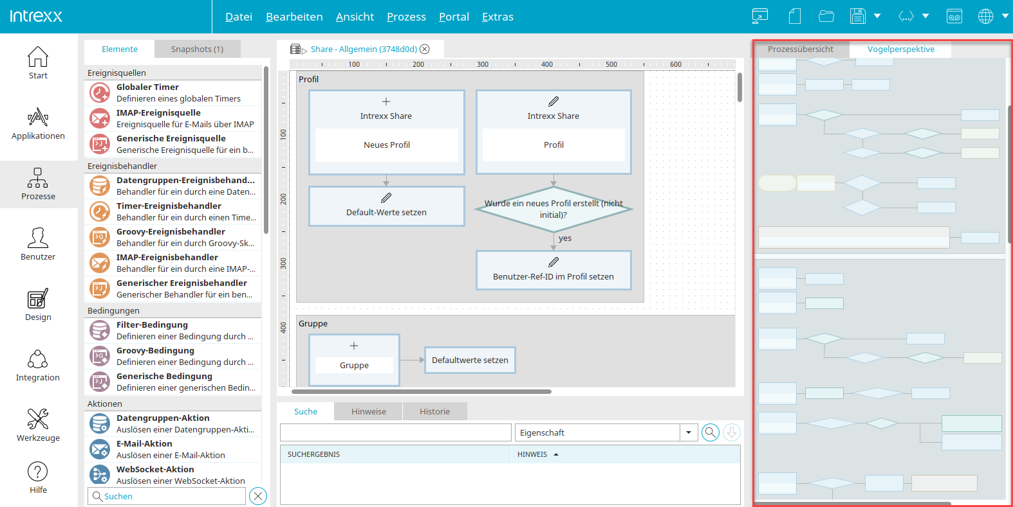Viewport: 1013px width, 507px height.
Task: Select the E-Mail-Aktion element
Action: [x=173, y=449]
